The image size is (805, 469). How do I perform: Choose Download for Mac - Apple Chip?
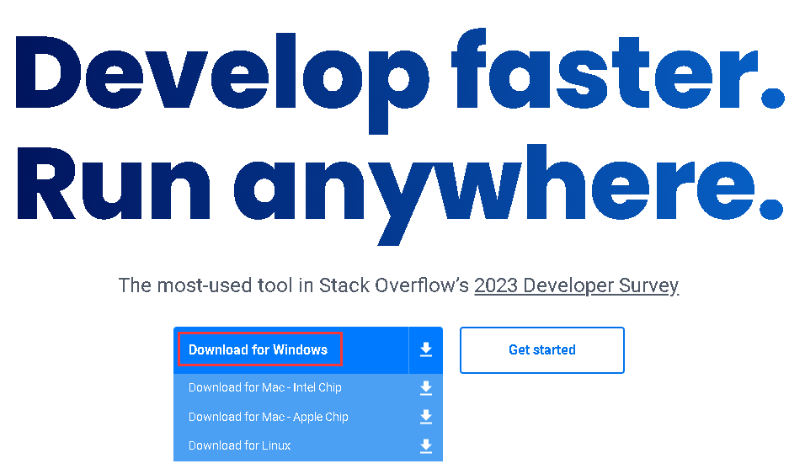(268, 417)
